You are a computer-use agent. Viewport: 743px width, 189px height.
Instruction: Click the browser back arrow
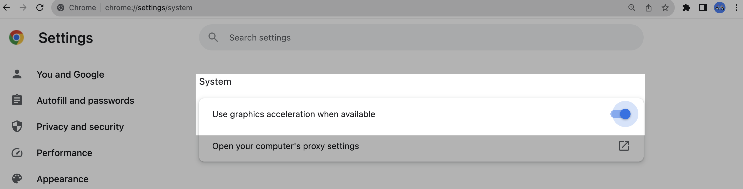tap(6, 8)
